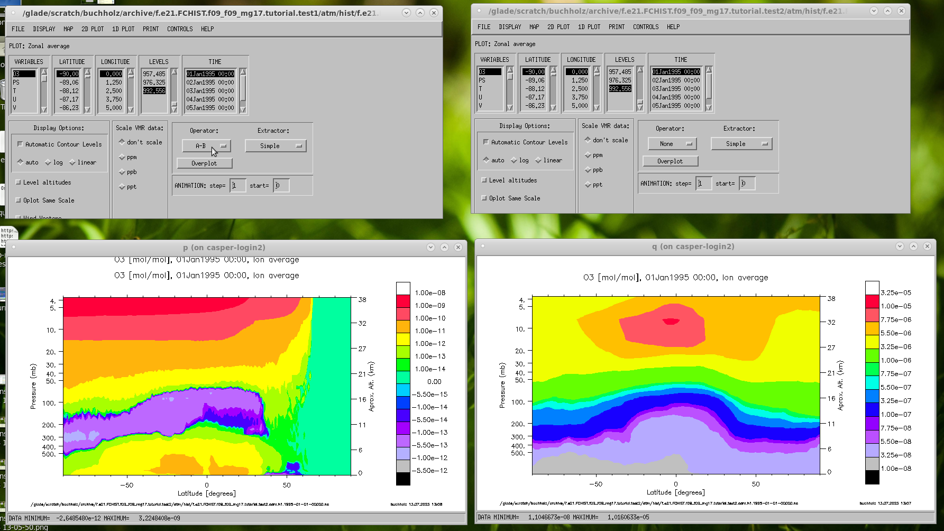944x531 pixels.
Task: Minimize the q plot window
Action: click(900, 246)
